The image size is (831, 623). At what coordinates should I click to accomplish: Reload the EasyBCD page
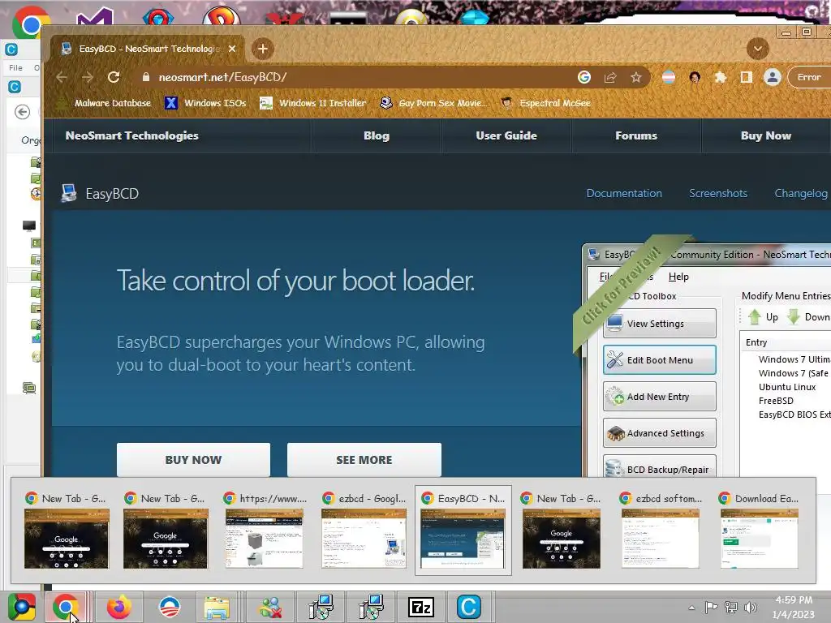(x=114, y=77)
